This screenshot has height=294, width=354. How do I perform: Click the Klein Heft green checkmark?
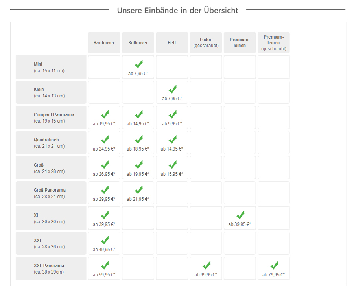[x=172, y=89]
